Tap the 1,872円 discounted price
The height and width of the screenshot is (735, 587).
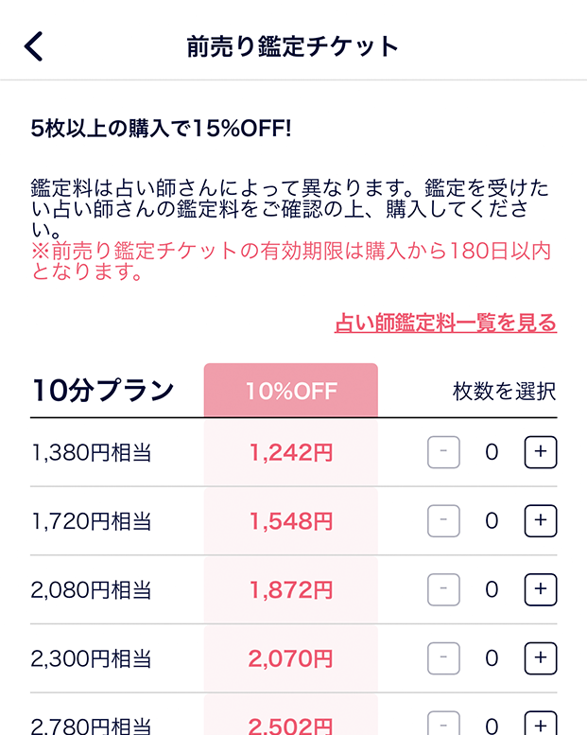point(291,590)
